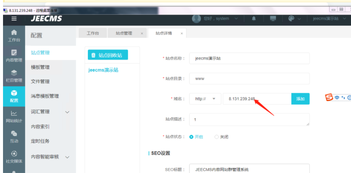Go to 工作台 in sidebar
This screenshot has height=173, width=351.
(x=14, y=36)
